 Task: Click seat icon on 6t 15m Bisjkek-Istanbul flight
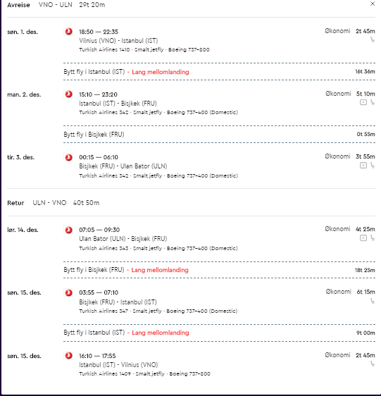373,301
